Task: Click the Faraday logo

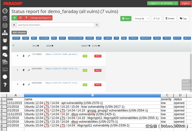Action: point(13,4)
